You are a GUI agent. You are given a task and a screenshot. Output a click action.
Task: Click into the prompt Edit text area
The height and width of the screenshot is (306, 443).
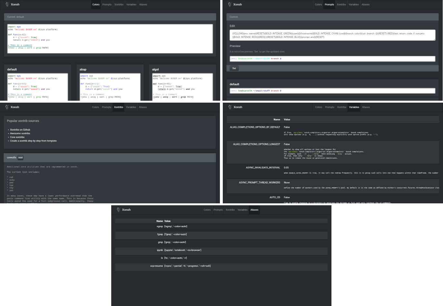[332, 35]
